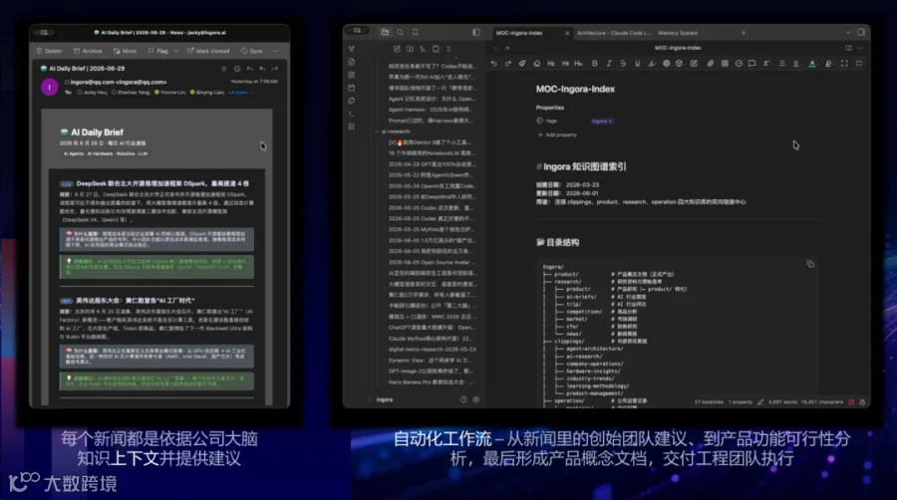Image resolution: width=897 pixels, height=500 pixels.
Task: Toggle strikethrough formatting in editor toolbar
Action: [623, 64]
